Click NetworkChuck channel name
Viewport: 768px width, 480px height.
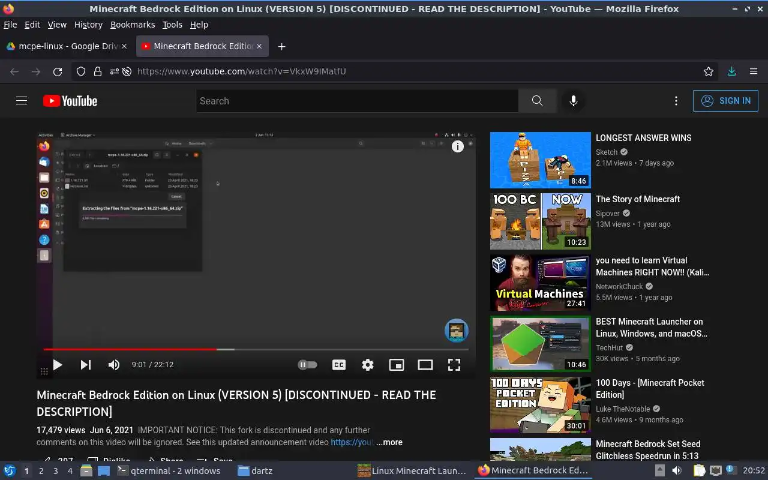619,287
